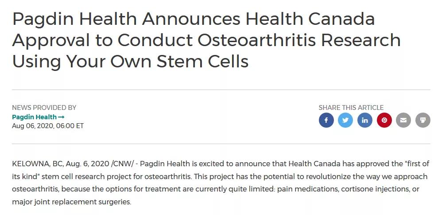The image size is (434, 215).
Task: Click the word "Osteoarthritis" in the headline
Action: coord(256,40)
